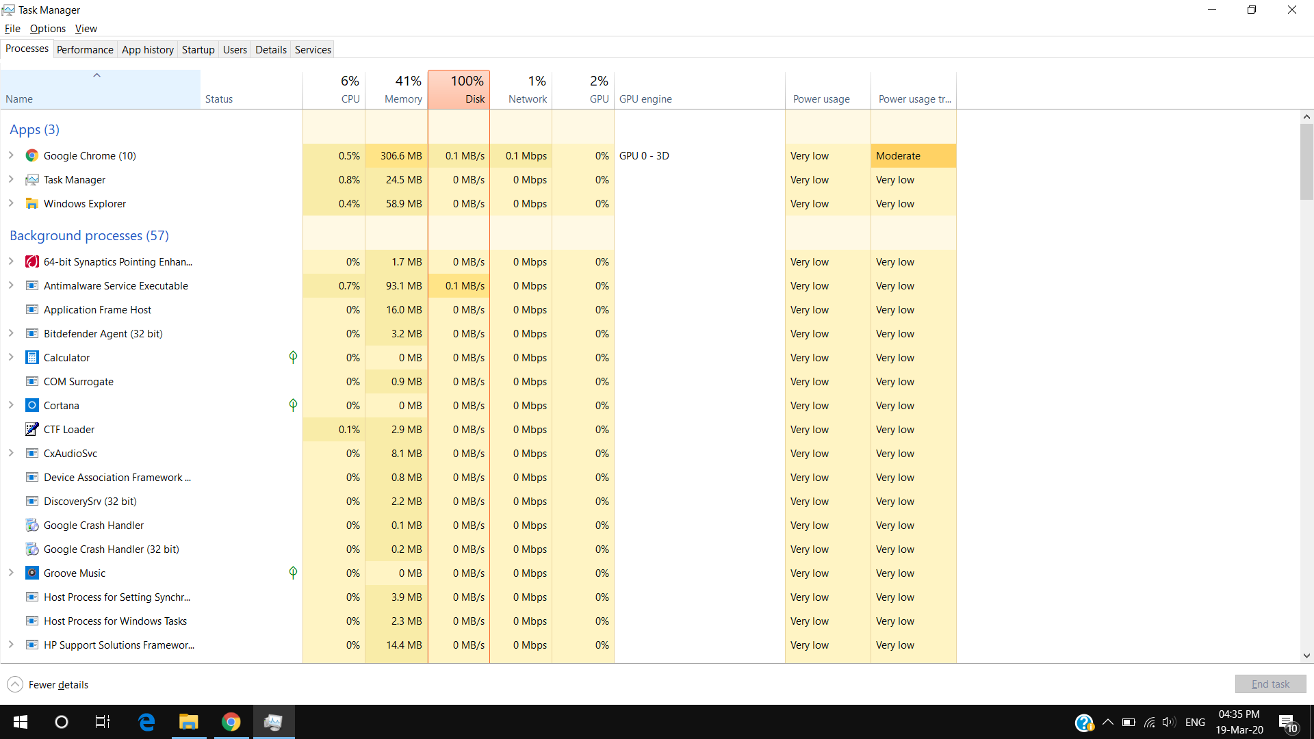Select the CTF Loader icon

point(31,429)
